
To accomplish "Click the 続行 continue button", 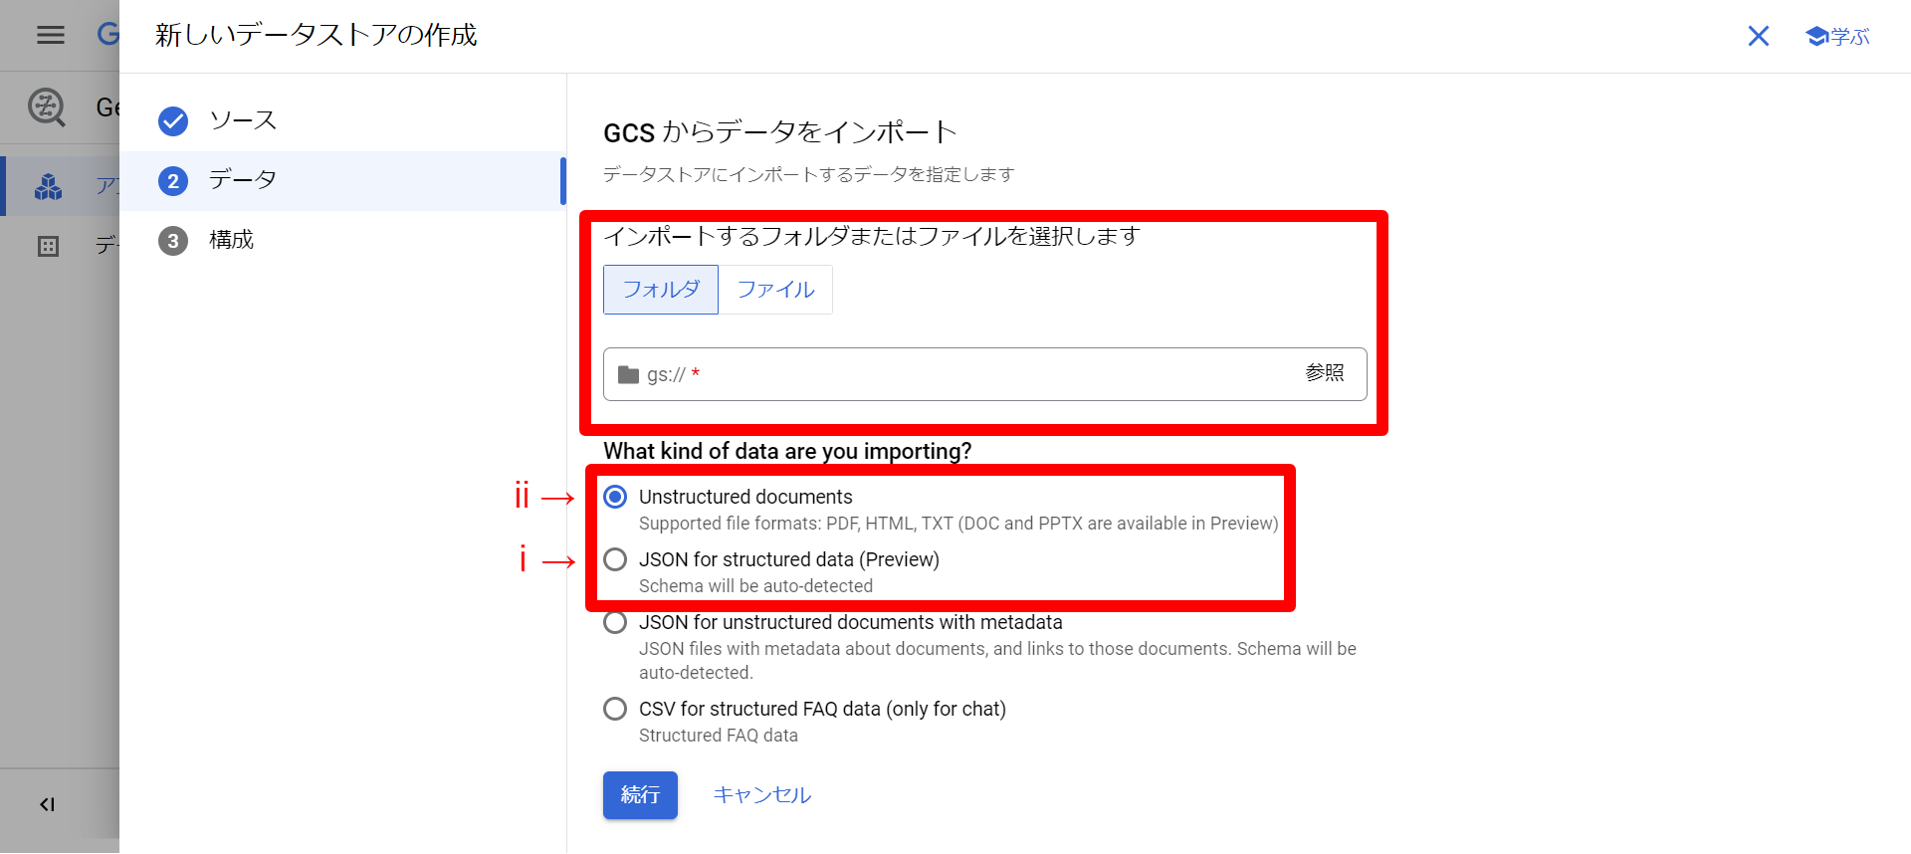I will [x=640, y=795].
